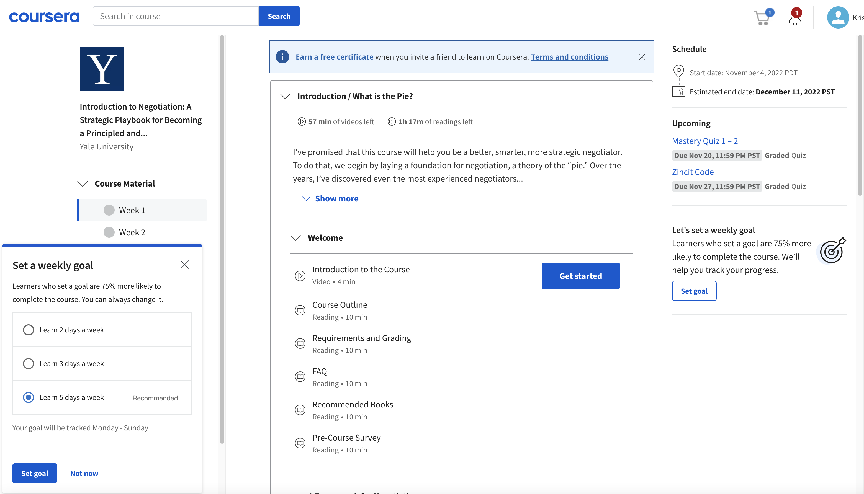This screenshot has width=864, height=494.
Task: Click play icon for Introduction to the Course
Action: [x=300, y=275]
